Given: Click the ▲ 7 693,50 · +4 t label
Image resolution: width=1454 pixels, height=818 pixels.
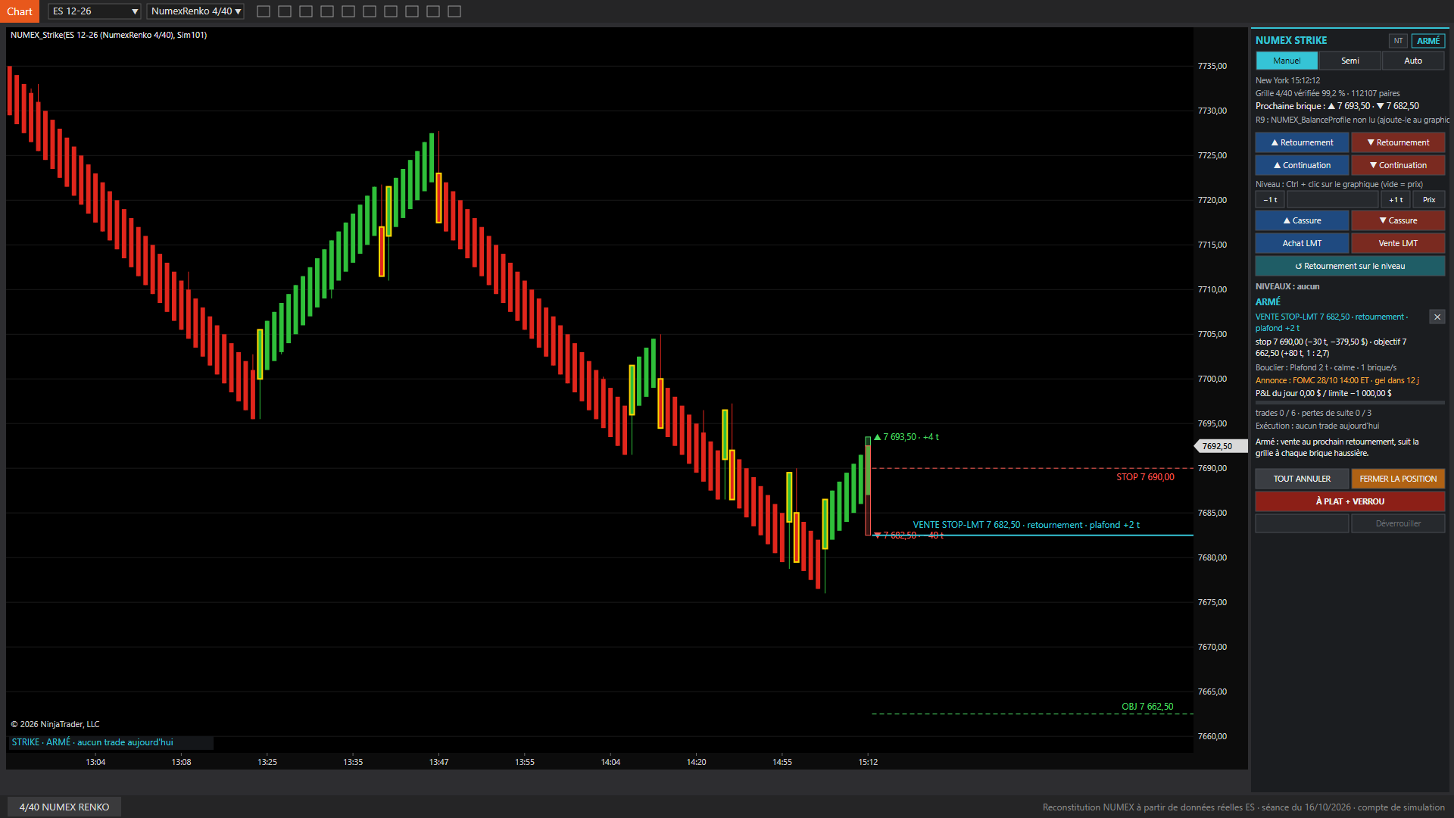Looking at the screenshot, I should click(906, 437).
